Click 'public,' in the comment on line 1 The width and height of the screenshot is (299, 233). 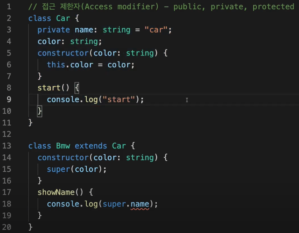click(x=189, y=7)
